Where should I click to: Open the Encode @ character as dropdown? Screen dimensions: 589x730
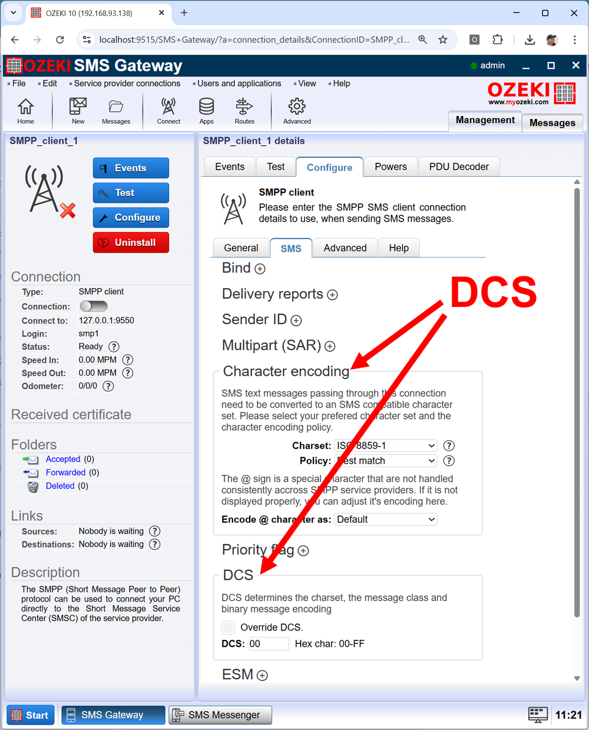point(386,520)
